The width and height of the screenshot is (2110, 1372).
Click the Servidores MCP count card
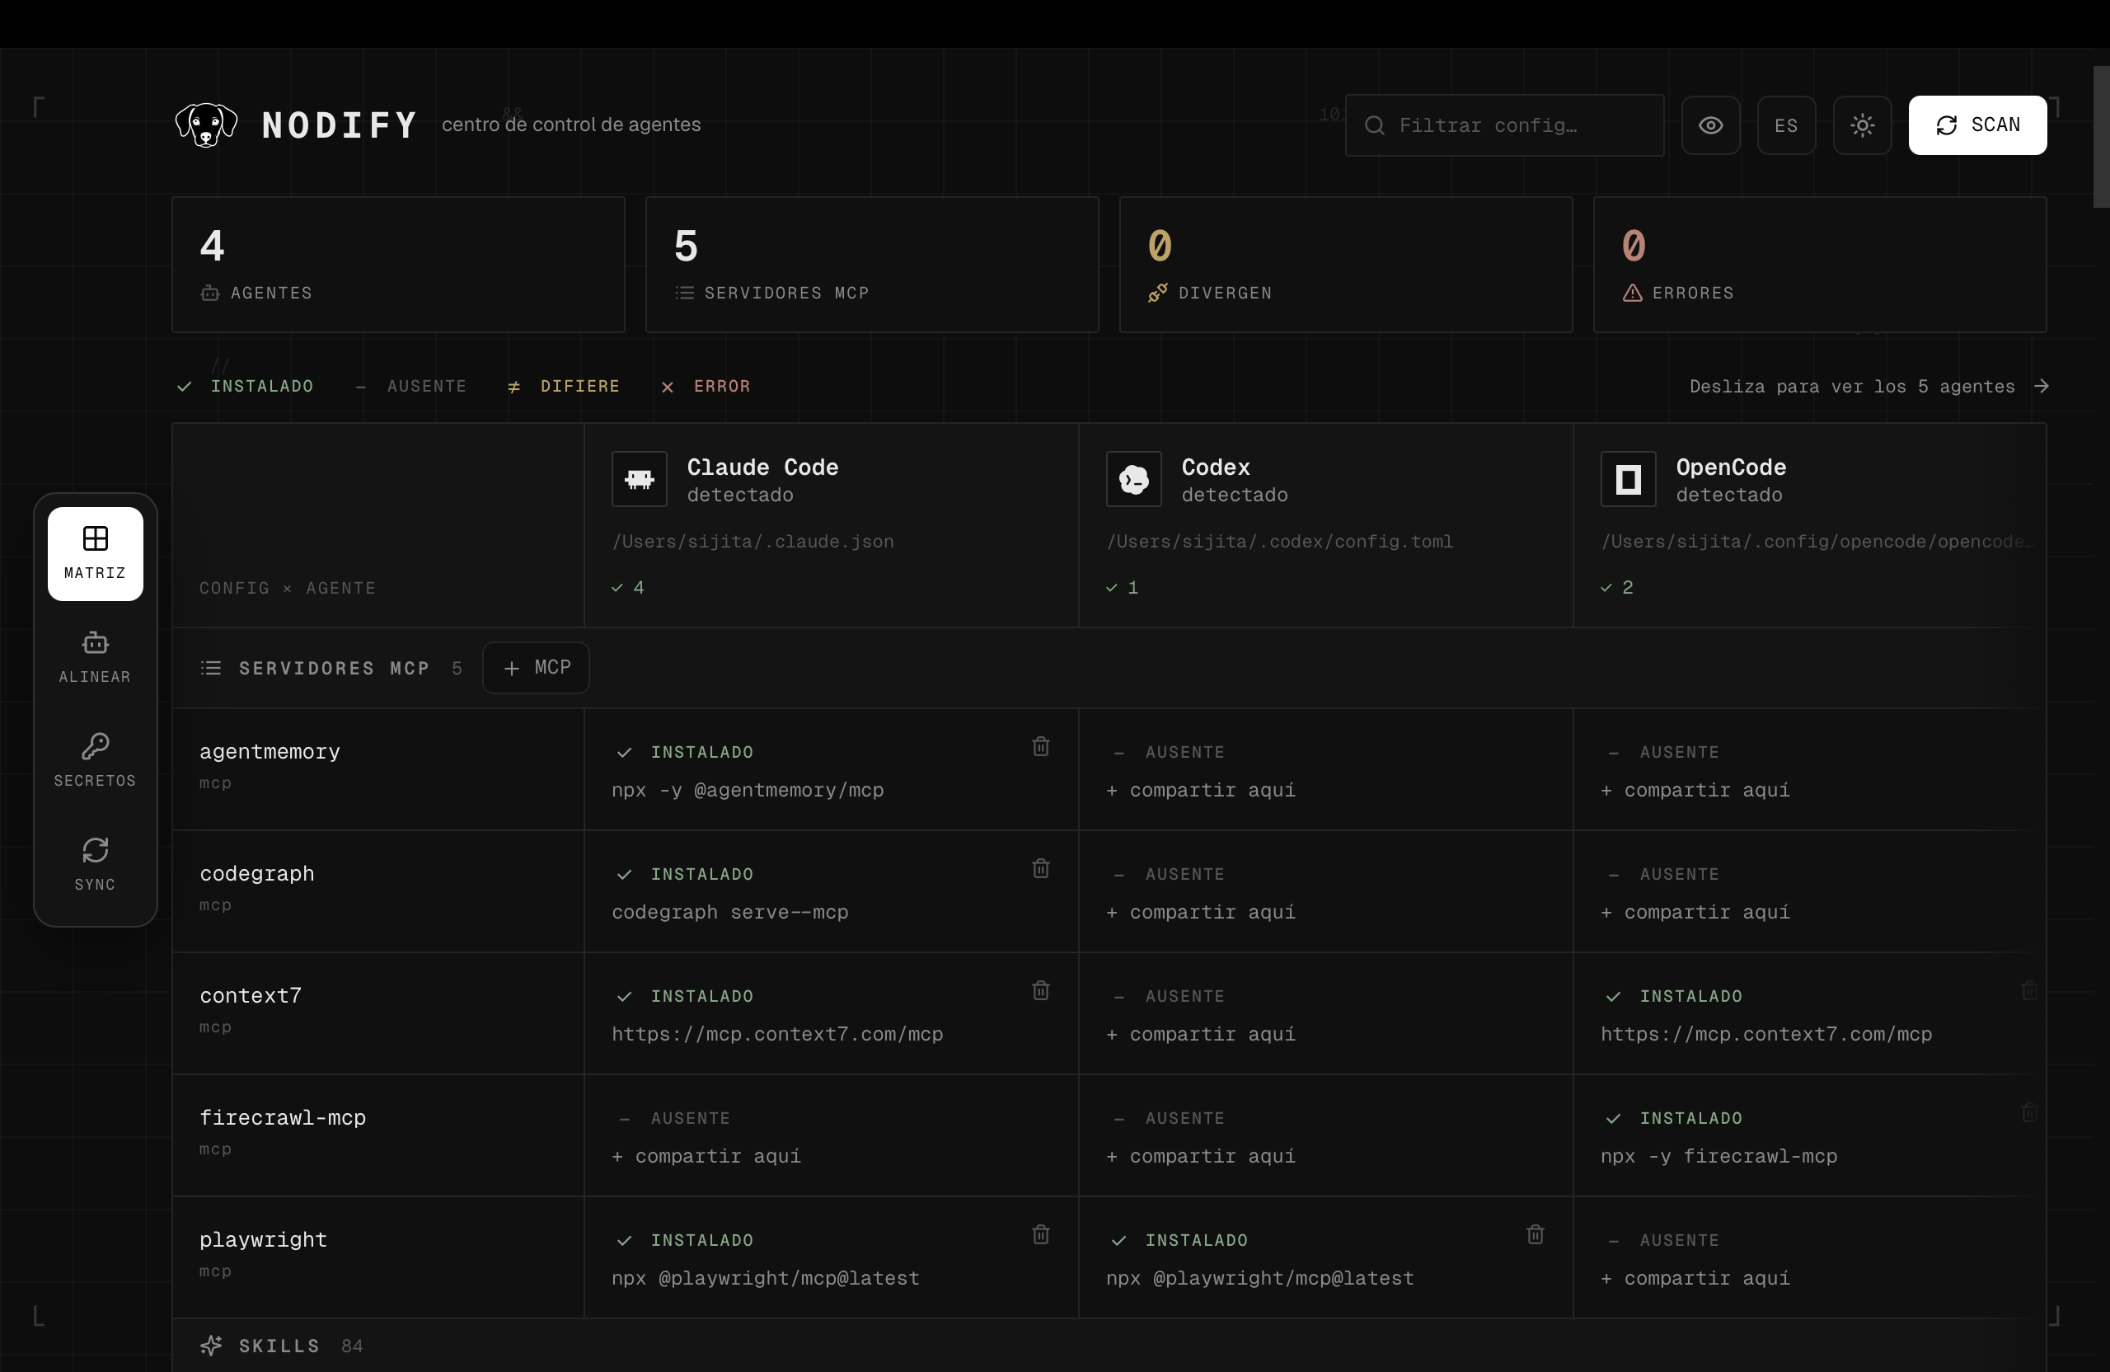pyautogui.click(x=872, y=265)
